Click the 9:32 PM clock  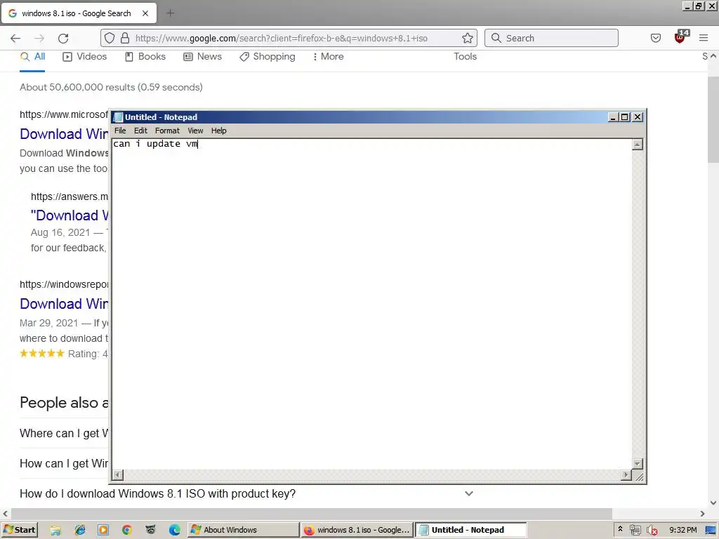click(x=682, y=531)
